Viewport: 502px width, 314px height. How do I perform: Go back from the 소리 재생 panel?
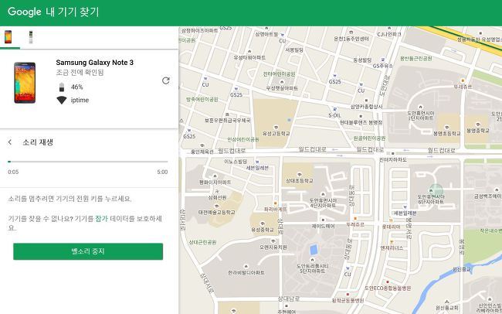point(10,142)
